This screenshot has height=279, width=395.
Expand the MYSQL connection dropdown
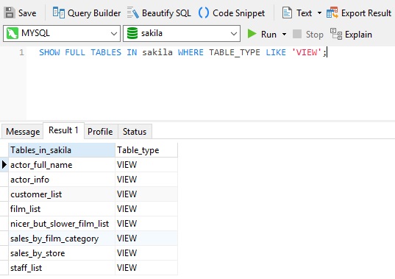click(62, 33)
